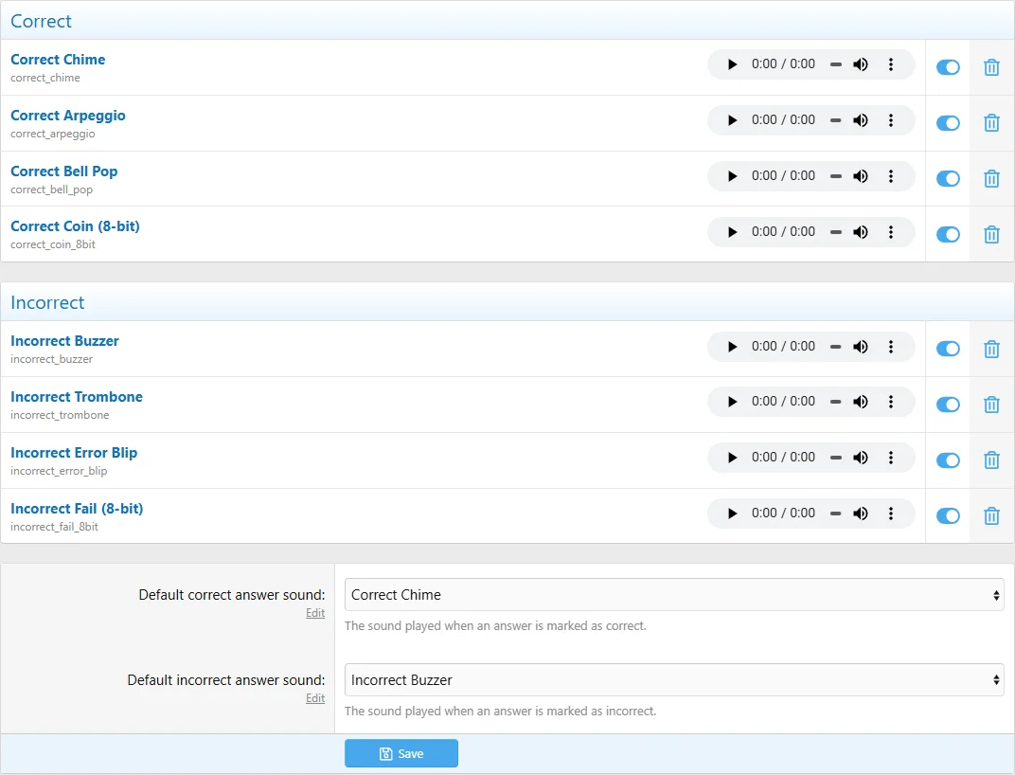Toggle off the Correct Coin (8-bit) sound
The height and width of the screenshot is (775, 1015).
pyautogui.click(x=948, y=235)
